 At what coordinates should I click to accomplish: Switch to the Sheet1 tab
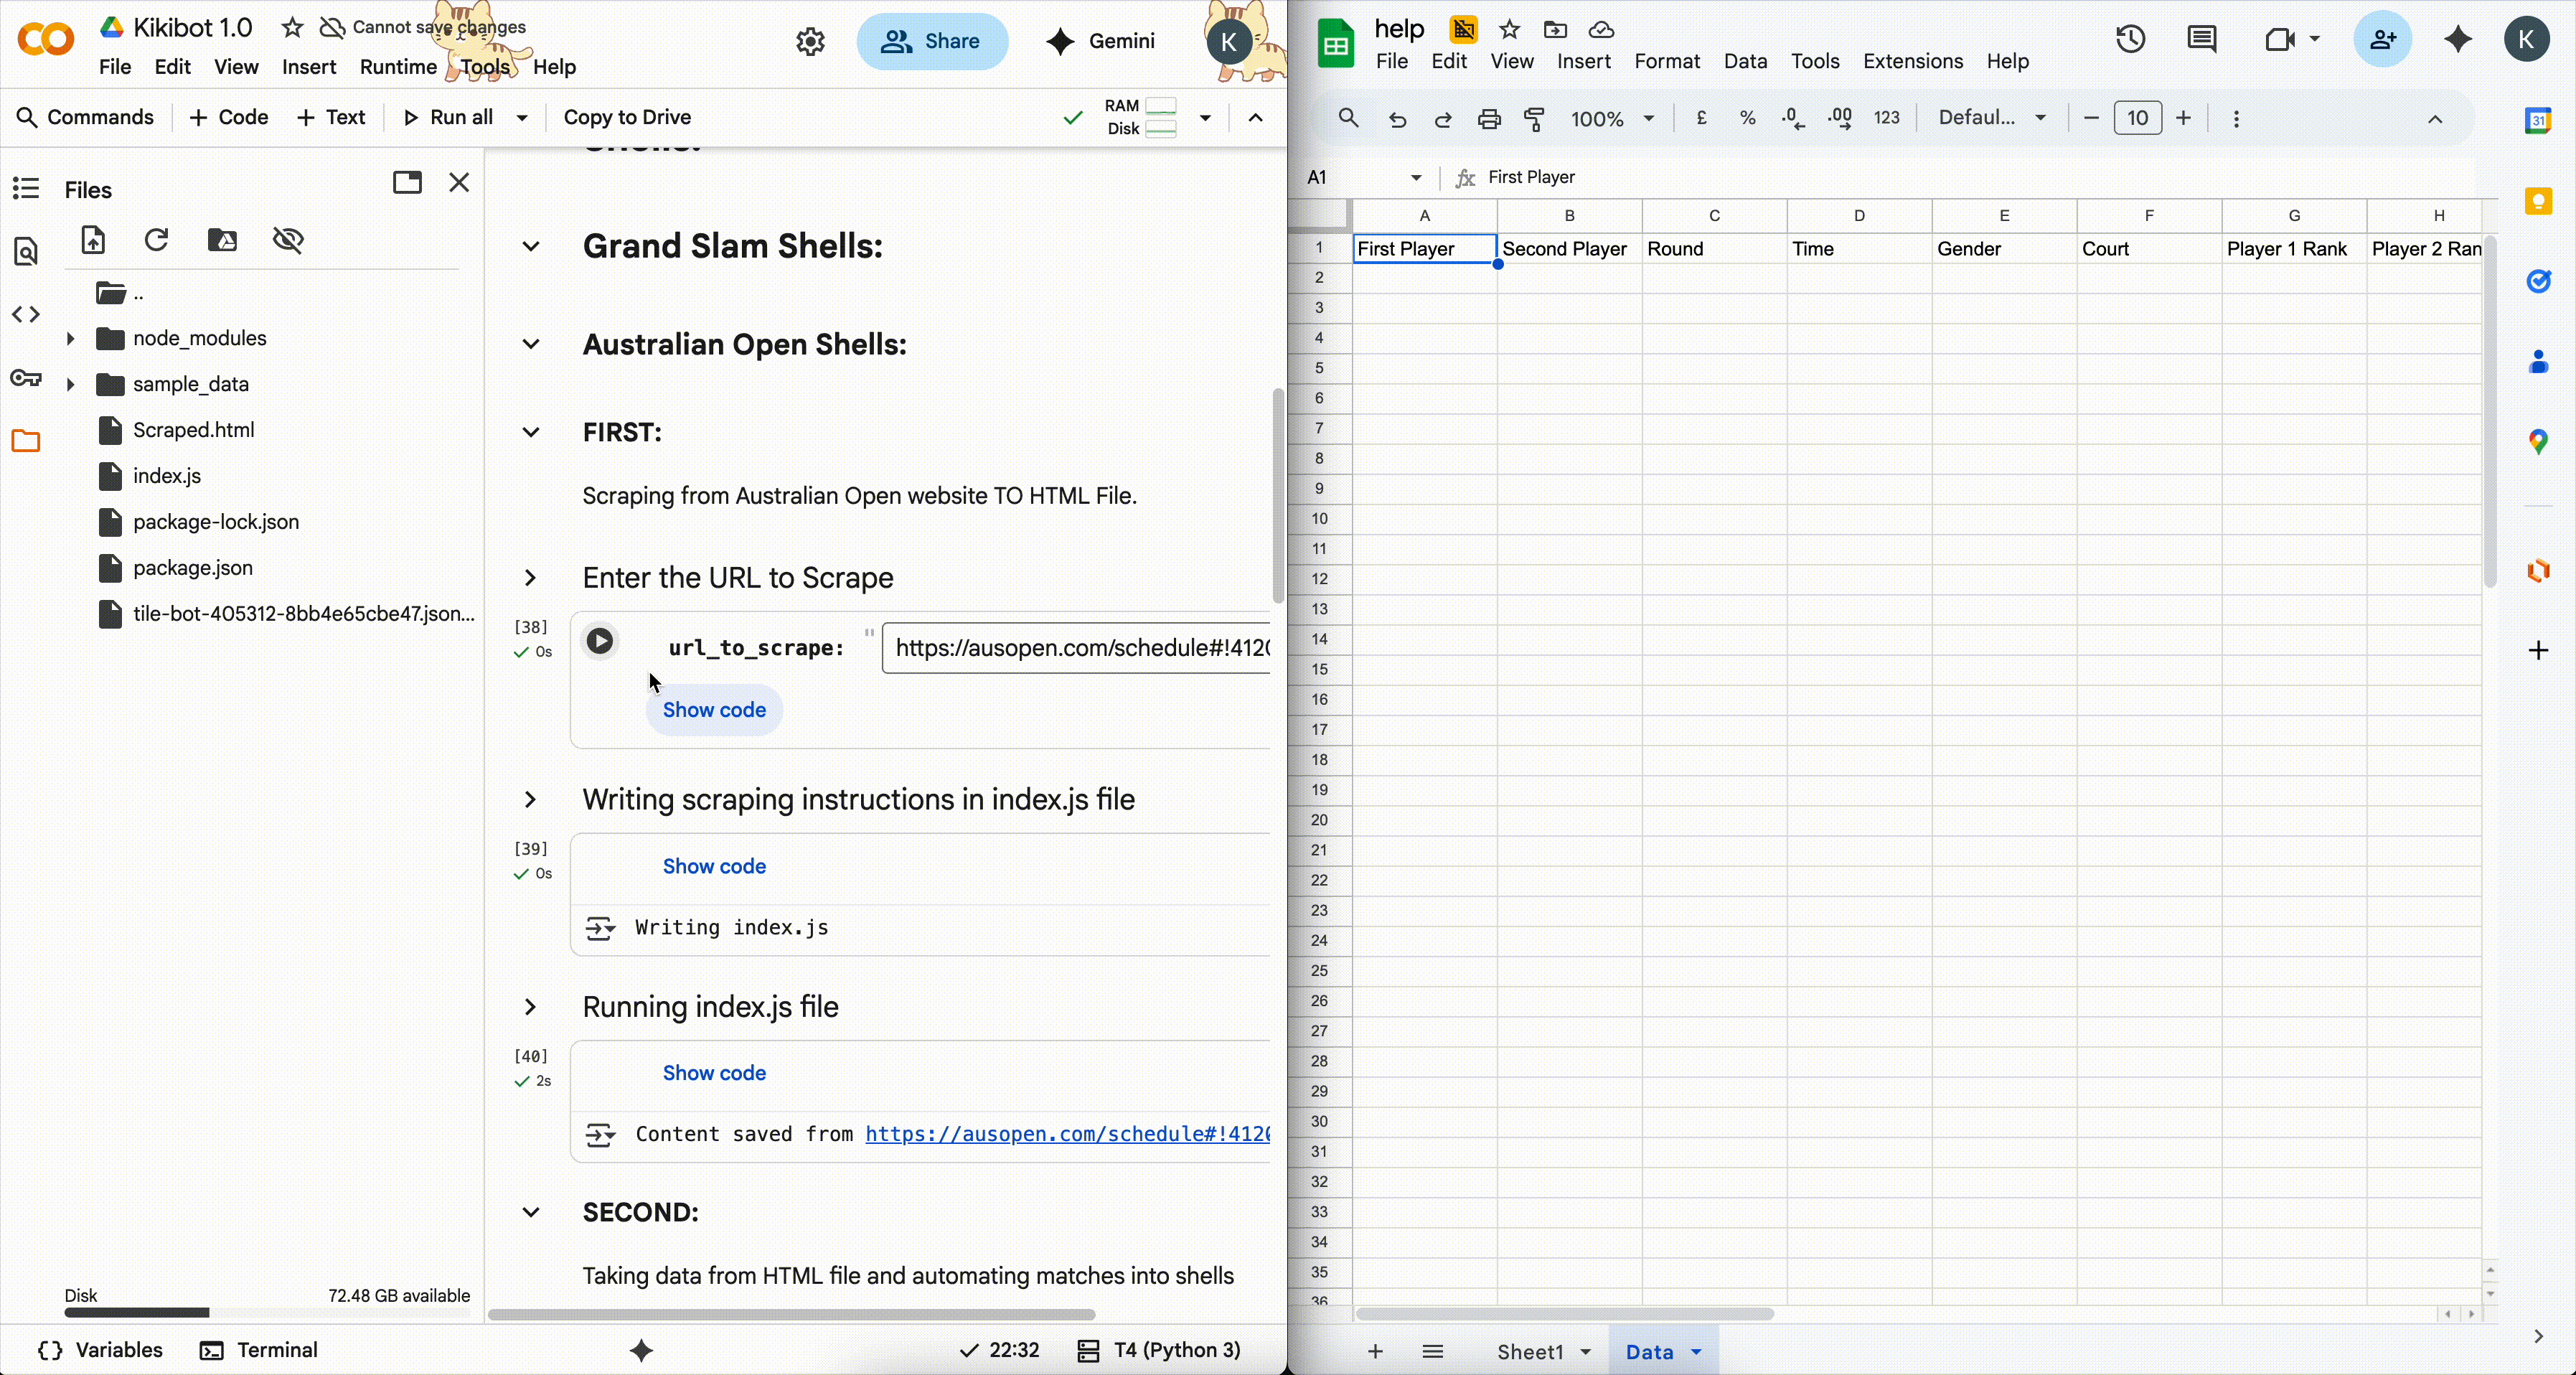[1530, 1351]
